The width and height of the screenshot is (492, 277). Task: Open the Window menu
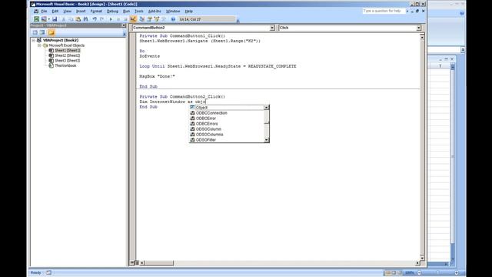(173, 11)
